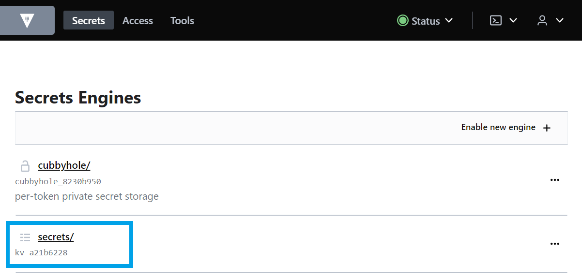Expand the Status dropdown chevron
The image size is (582, 279).
pyautogui.click(x=449, y=20)
